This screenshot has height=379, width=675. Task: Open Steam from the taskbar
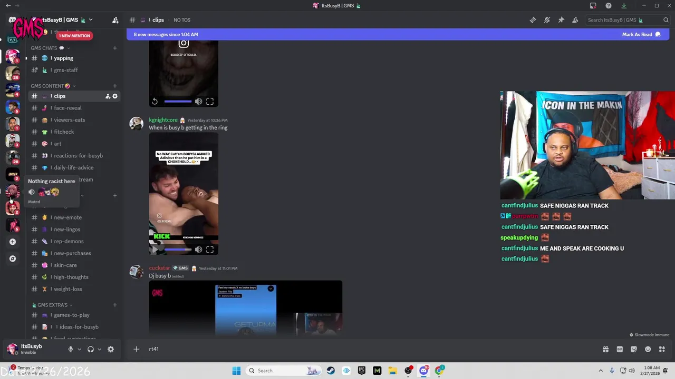(331, 371)
